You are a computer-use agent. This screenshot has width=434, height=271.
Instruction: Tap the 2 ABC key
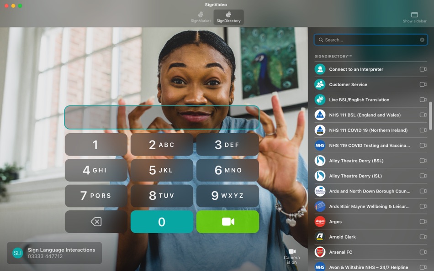tap(162, 145)
